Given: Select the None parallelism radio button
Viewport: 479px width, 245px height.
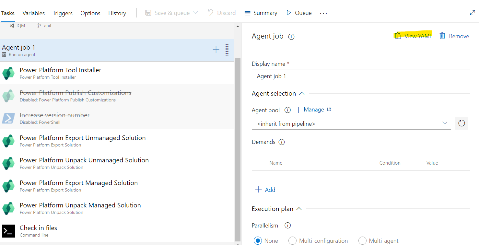Looking at the screenshot, I should coord(258,240).
